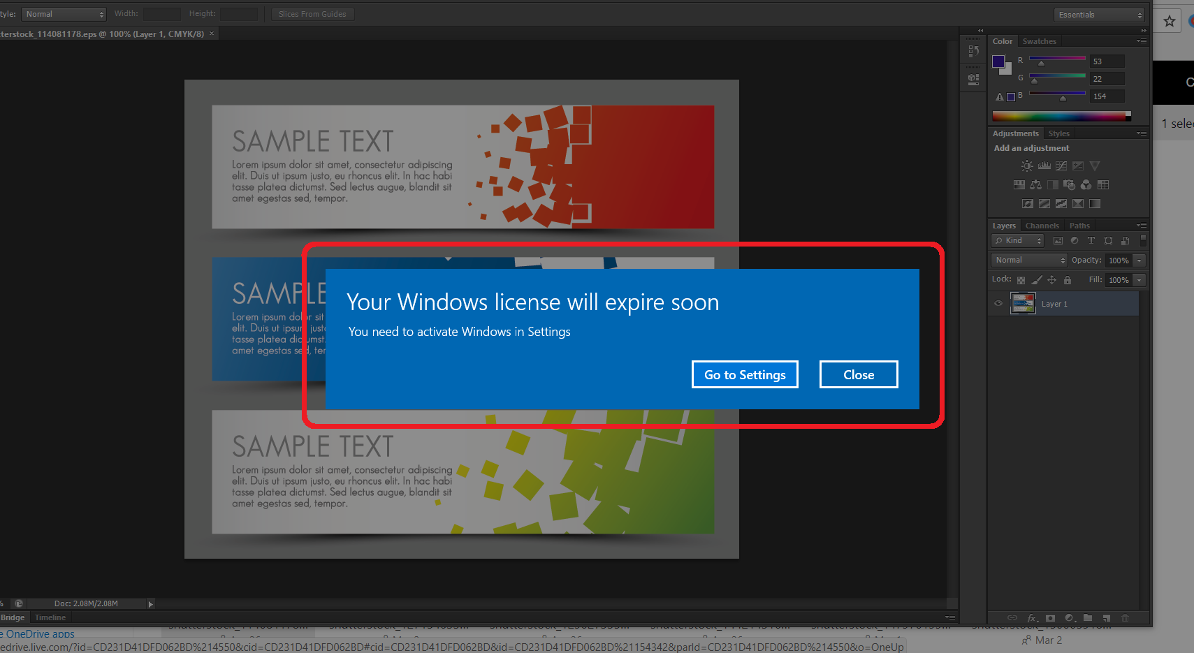The height and width of the screenshot is (653, 1194).
Task: Enable Lock transparent pixels
Action: (1021, 279)
